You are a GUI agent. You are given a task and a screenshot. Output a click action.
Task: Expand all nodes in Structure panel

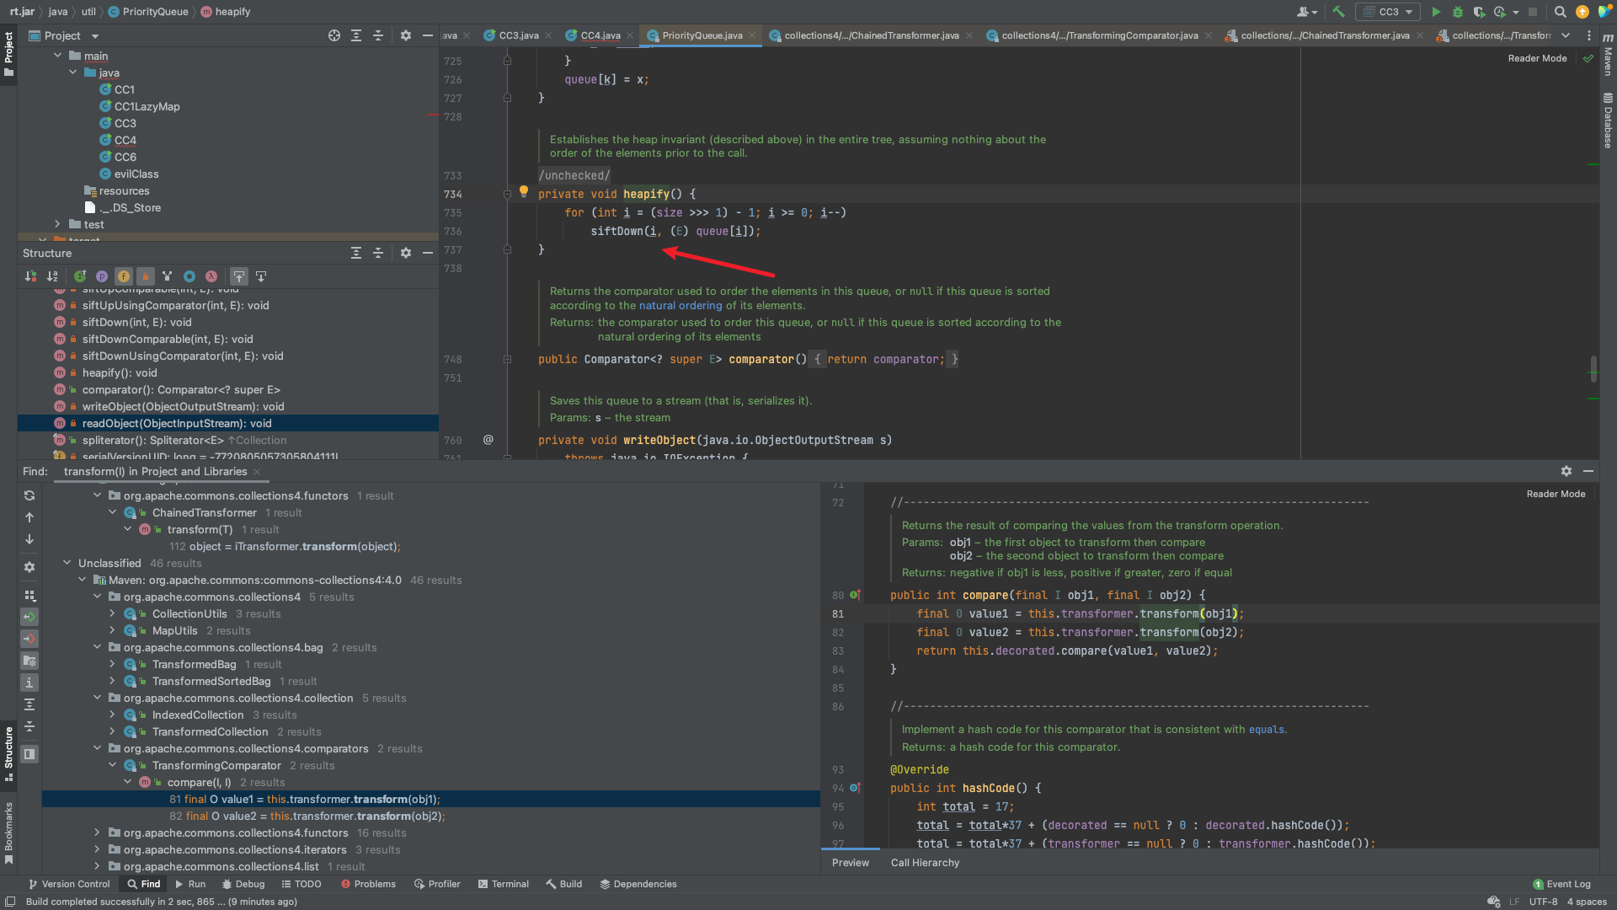coord(356,253)
